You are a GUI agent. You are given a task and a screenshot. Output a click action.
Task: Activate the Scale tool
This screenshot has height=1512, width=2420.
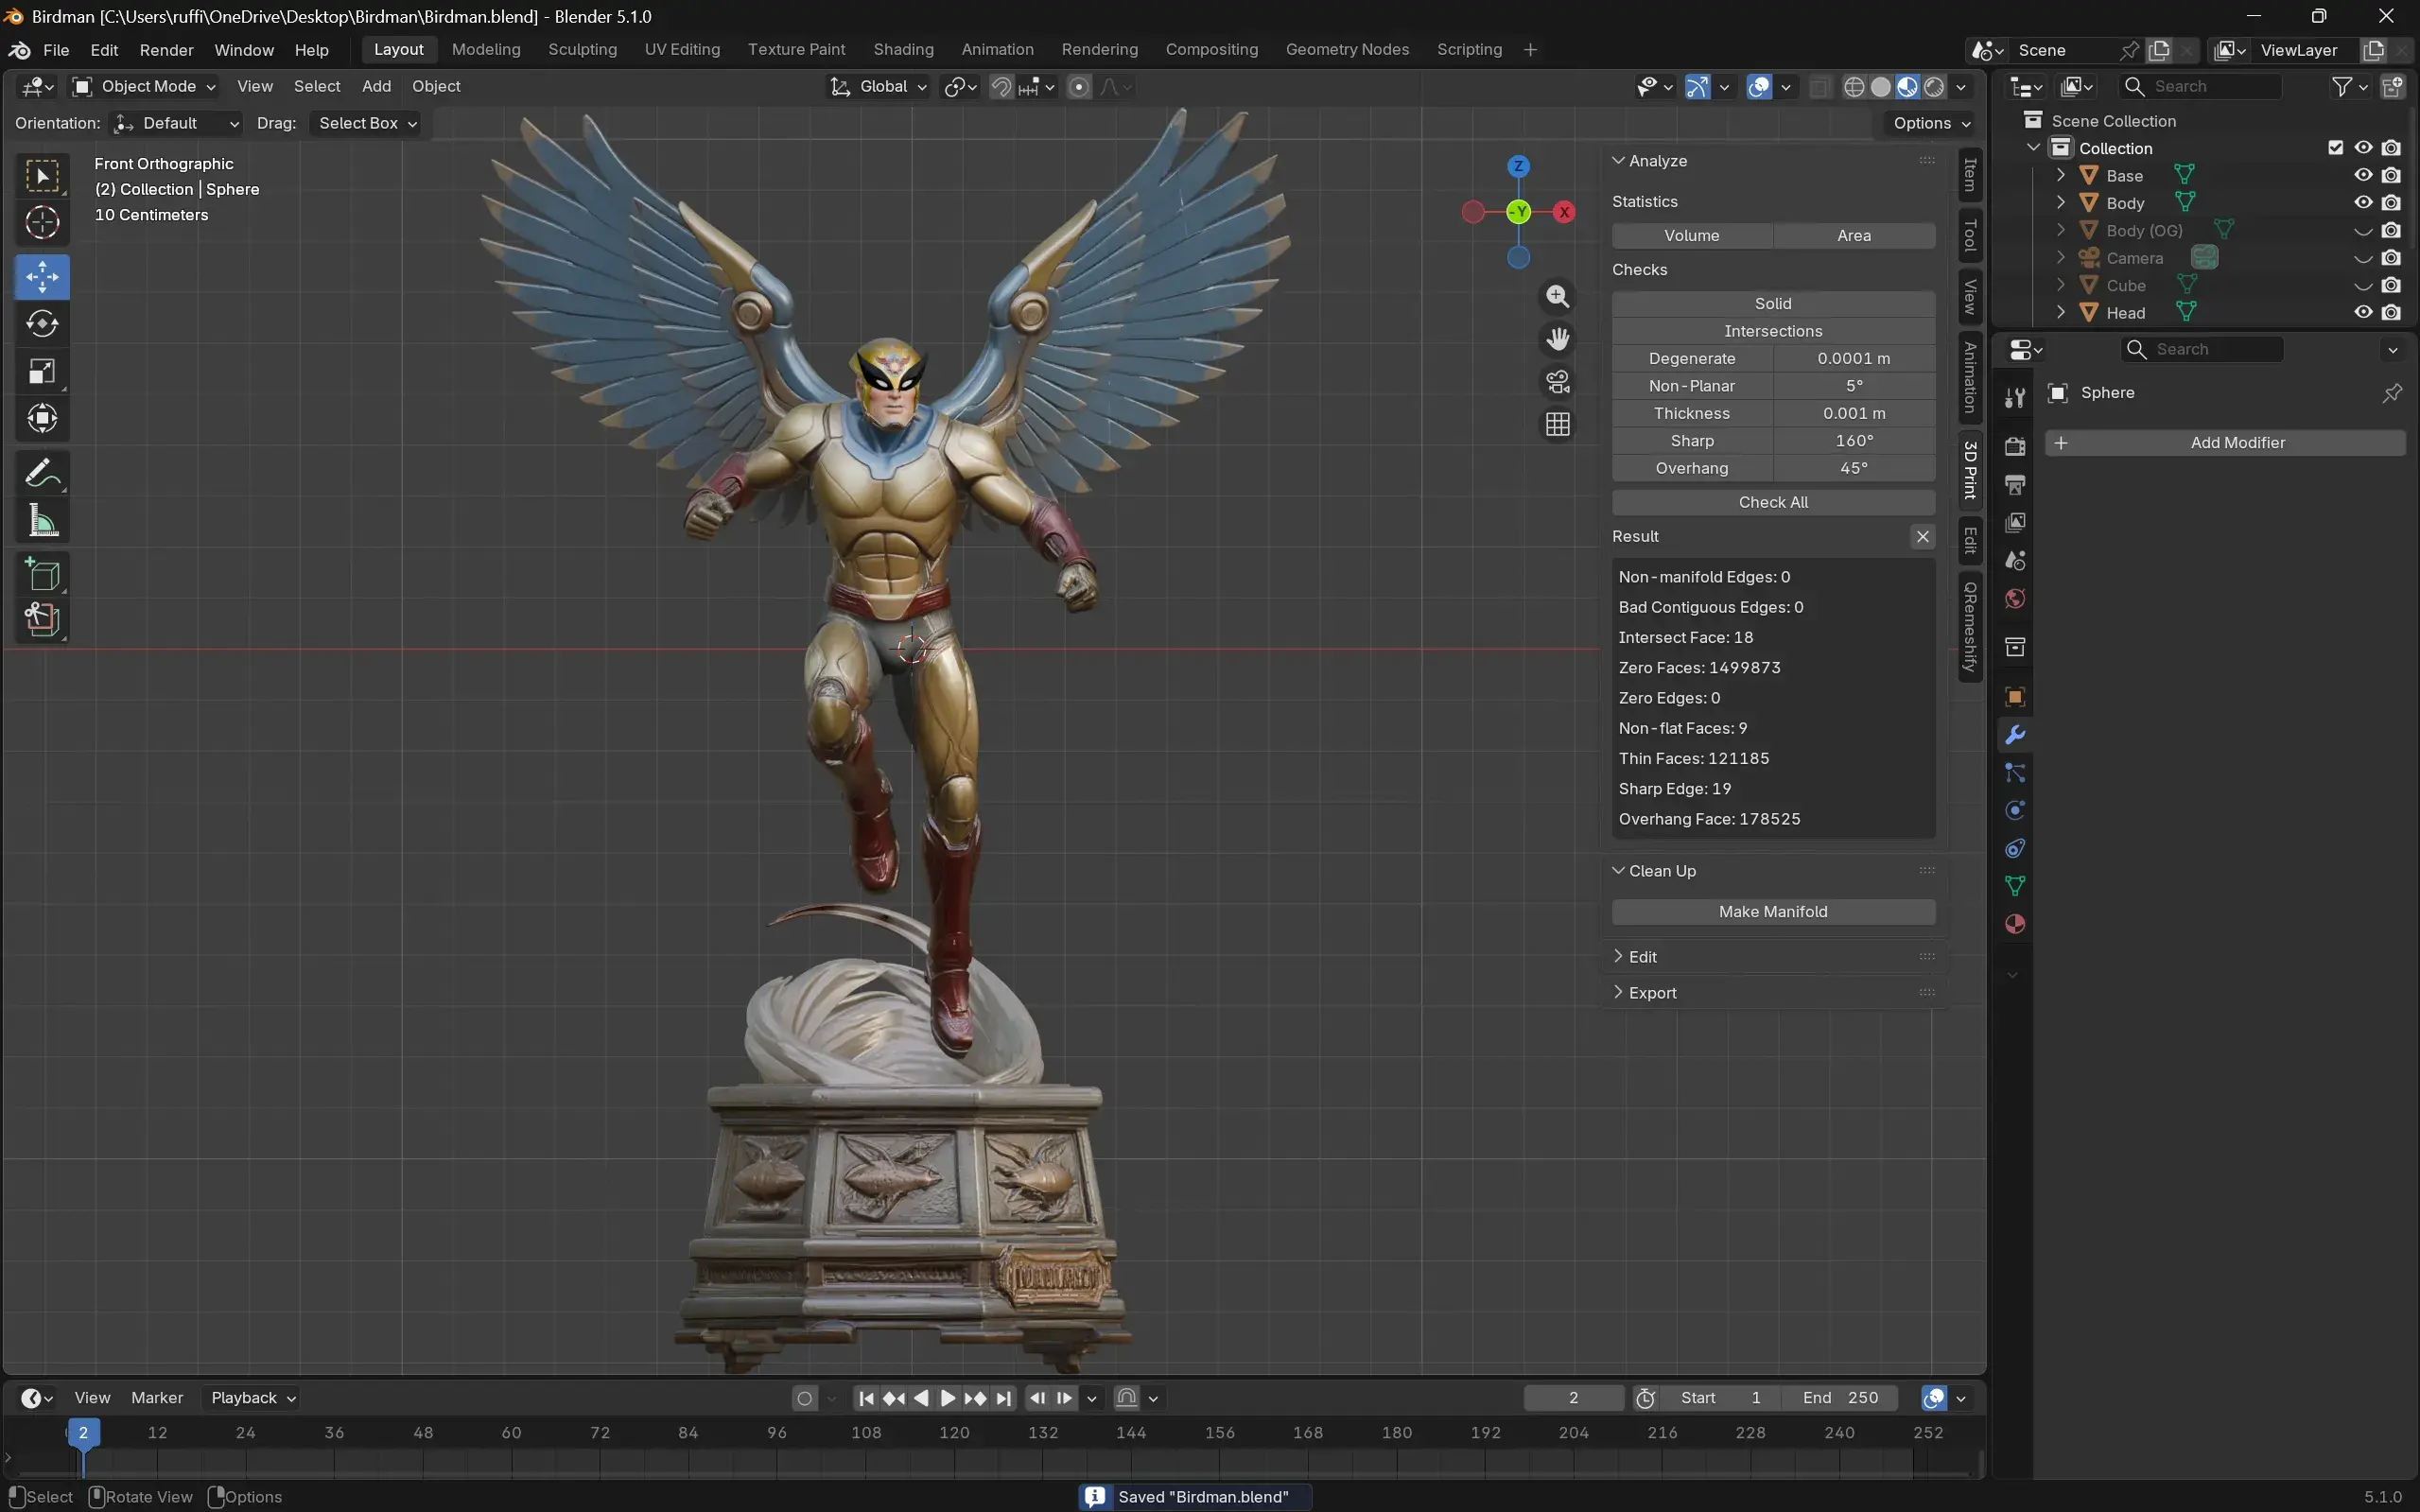(x=42, y=372)
